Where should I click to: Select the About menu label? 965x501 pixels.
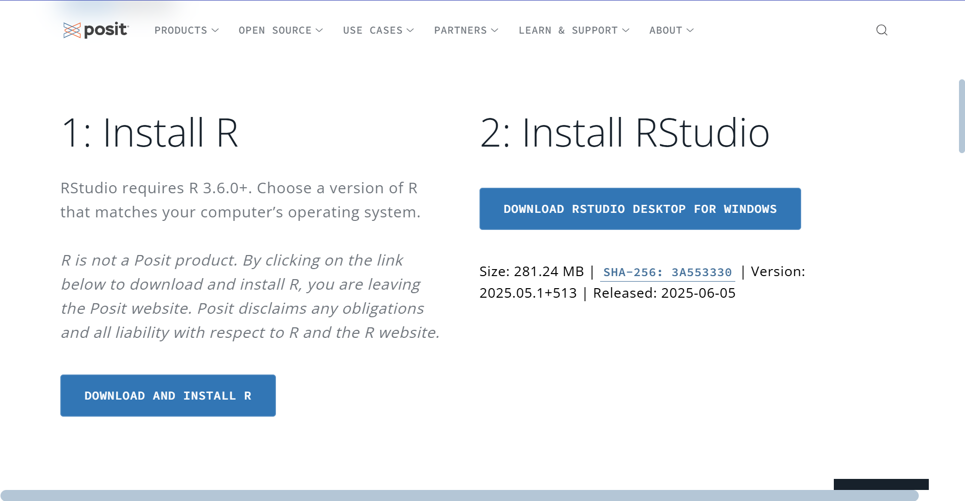coord(665,31)
